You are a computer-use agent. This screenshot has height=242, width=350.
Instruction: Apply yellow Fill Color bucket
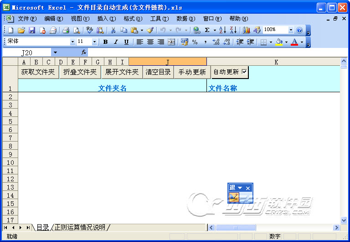(x=279, y=42)
